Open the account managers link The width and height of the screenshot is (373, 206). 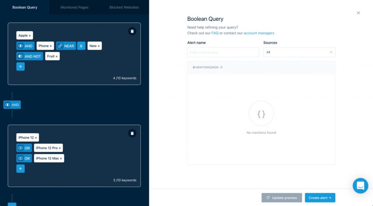pos(259,33)
